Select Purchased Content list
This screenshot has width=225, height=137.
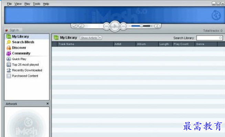[x=25, y=76]
